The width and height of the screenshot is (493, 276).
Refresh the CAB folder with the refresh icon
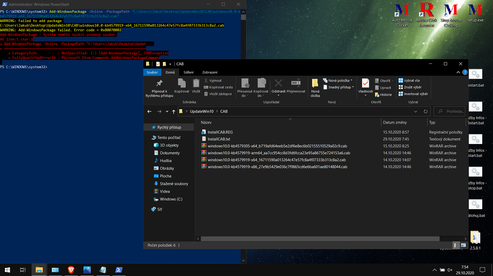point(425,111)
